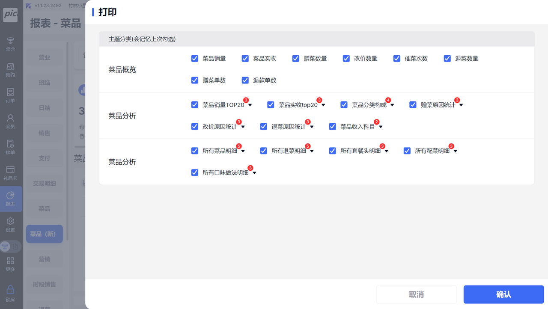Image resolution: width=548 pixels, height=309 pixels.
Task: Switch to the 销售 report tab
Action: coord(45,133)
